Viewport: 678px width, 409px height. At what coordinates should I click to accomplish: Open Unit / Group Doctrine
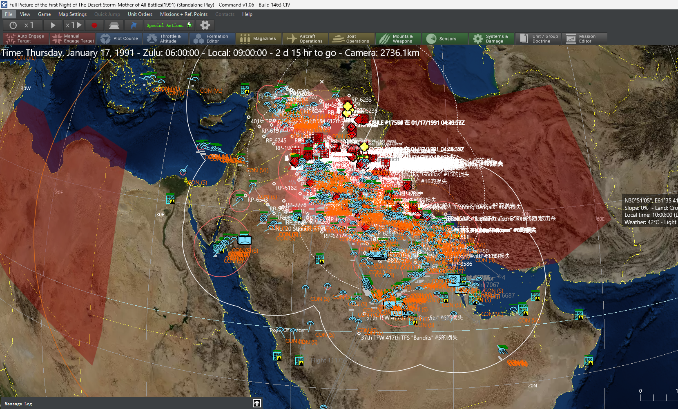click(x=538, y=39)
